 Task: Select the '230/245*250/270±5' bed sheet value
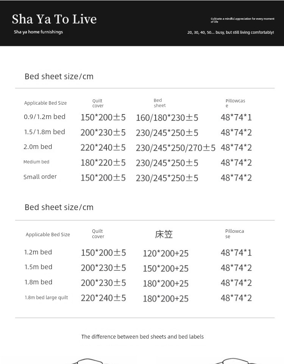175,147
